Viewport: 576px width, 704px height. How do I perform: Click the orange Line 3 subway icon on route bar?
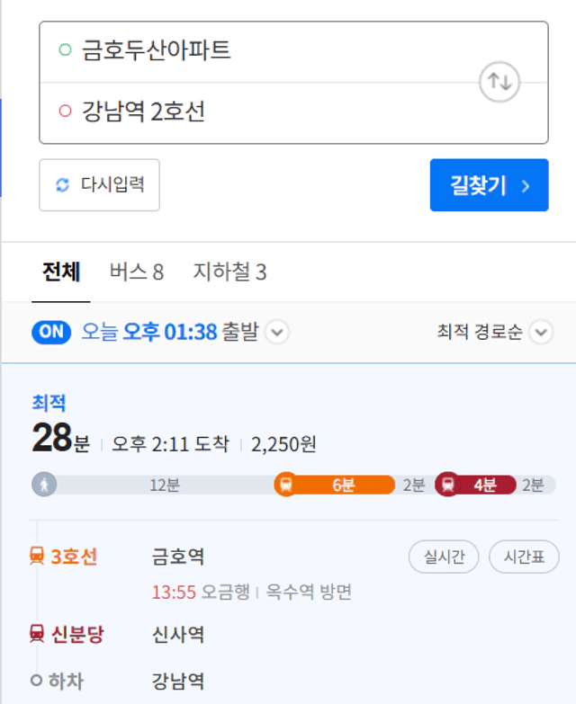[286, 485]
